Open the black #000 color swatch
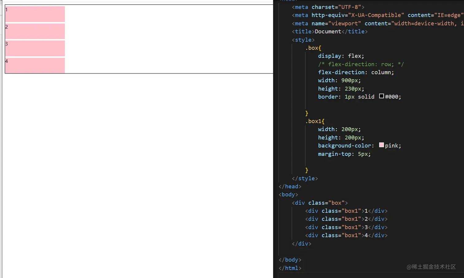This screenshot has height=278, width=464. pos(381,96)
